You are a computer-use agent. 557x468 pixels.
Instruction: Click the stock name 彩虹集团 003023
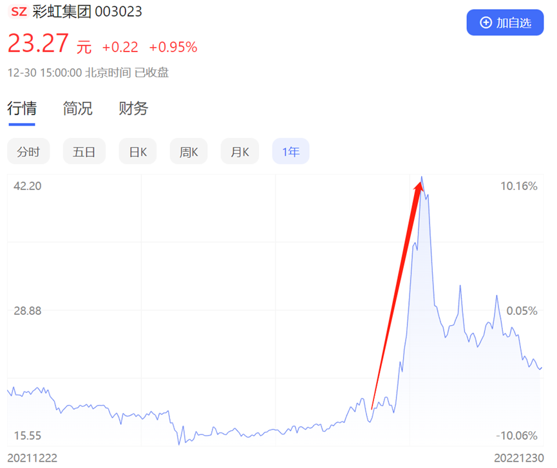[x=87, y=12]
